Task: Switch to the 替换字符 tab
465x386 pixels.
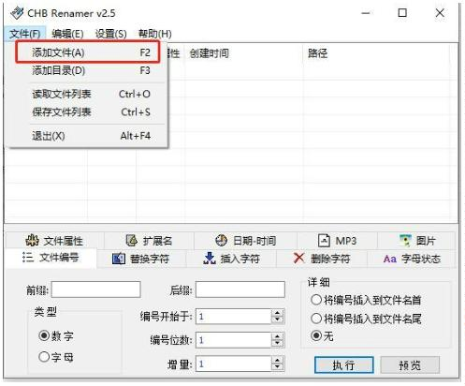Action: [141, 259]
